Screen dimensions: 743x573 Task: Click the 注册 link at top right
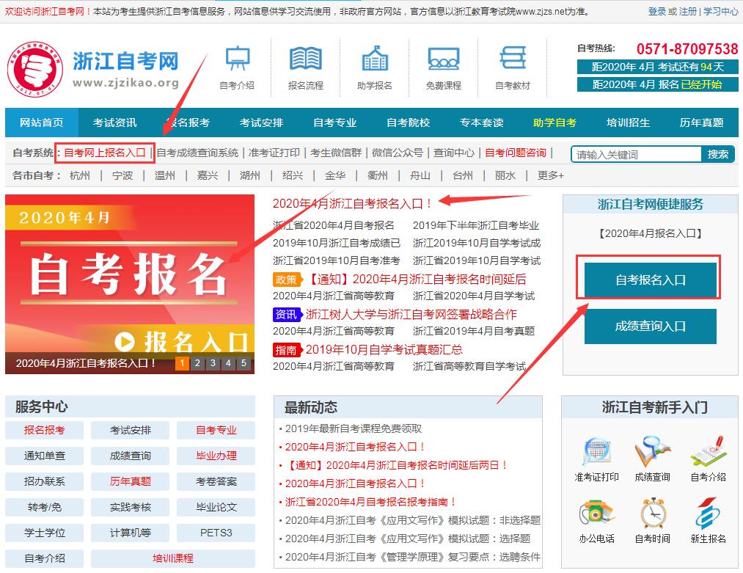coord(687,12)
